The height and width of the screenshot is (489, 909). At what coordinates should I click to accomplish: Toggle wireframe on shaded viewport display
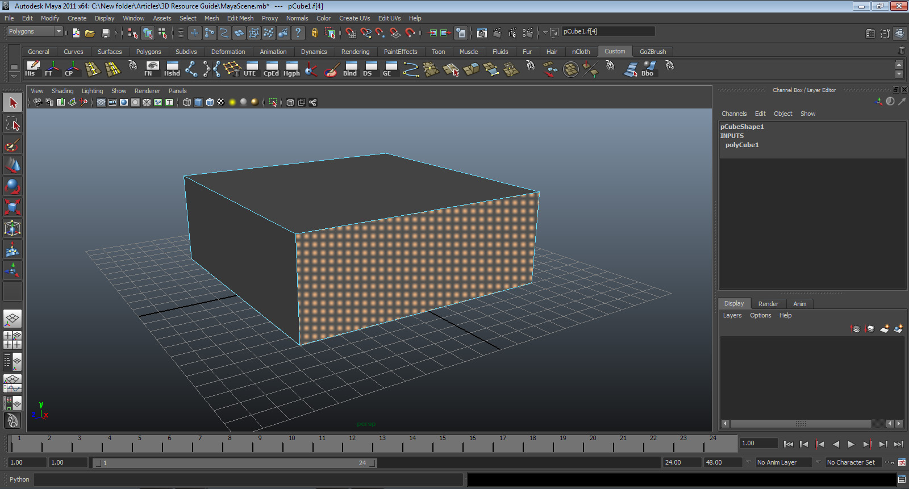click(210, 102)
